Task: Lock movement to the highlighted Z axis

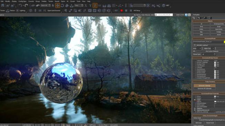Action: pos(95,5)
